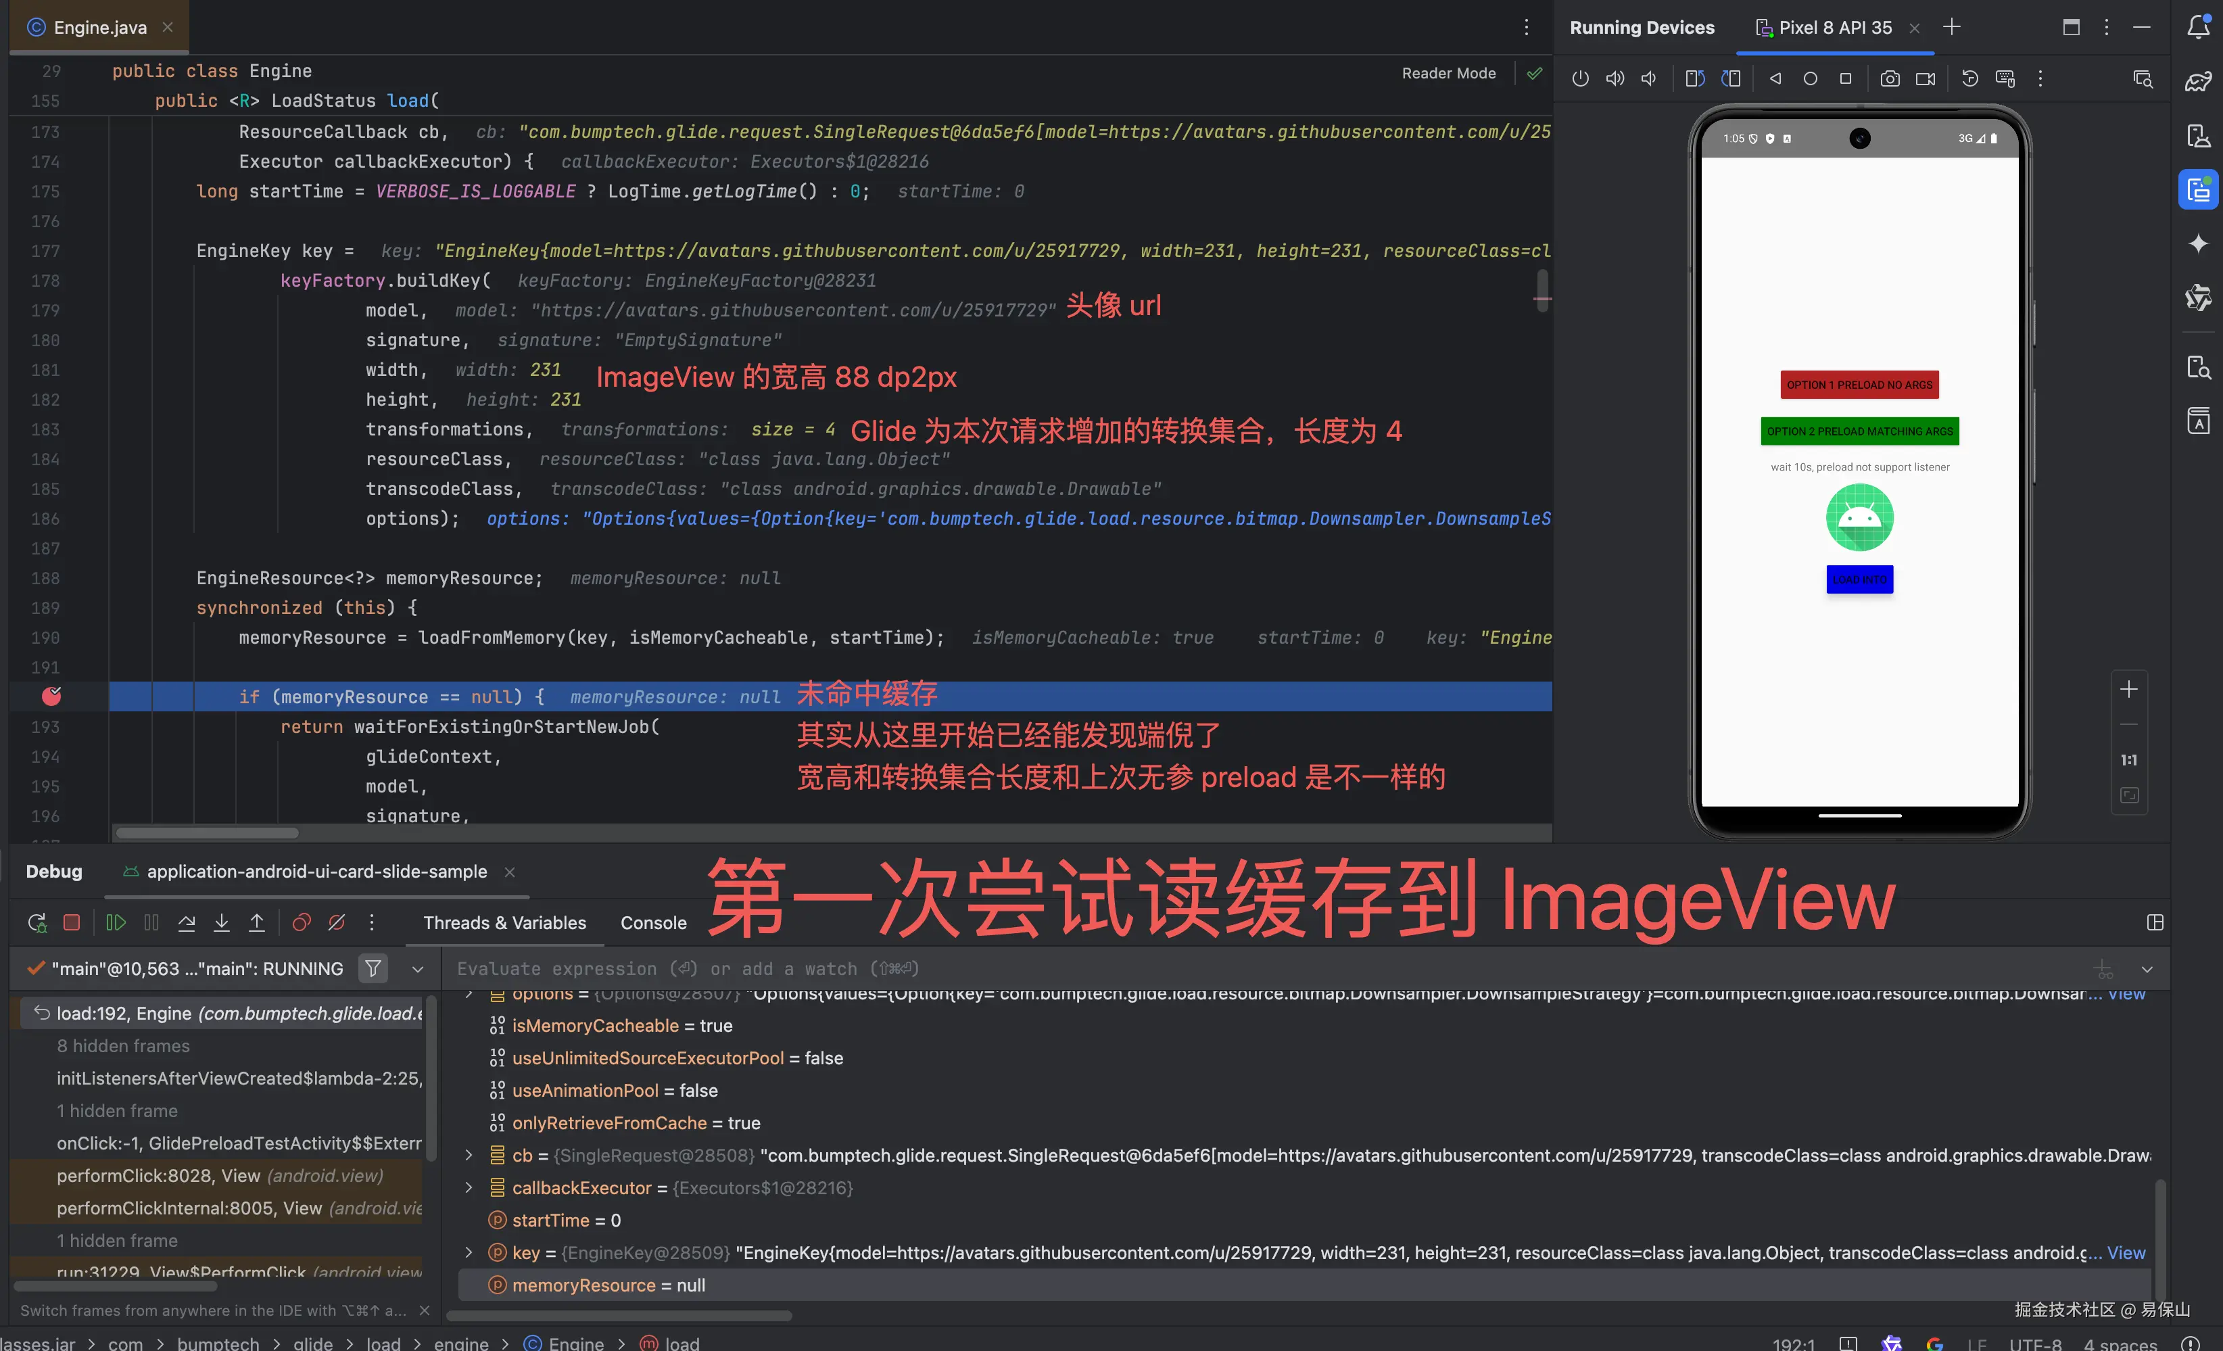This screenshot has height=1351, width=2223.
Task: Tap OPTION 2 PRELOAD MATCHING ARGS on device
Action: (1859, 431)
